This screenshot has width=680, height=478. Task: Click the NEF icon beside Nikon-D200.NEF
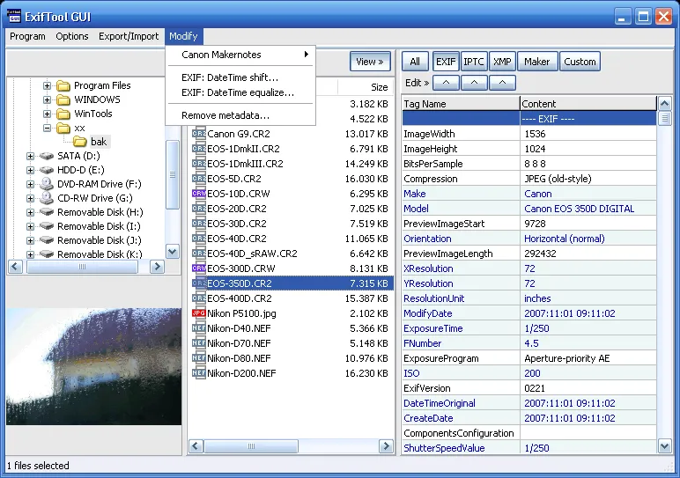(198, 373)
